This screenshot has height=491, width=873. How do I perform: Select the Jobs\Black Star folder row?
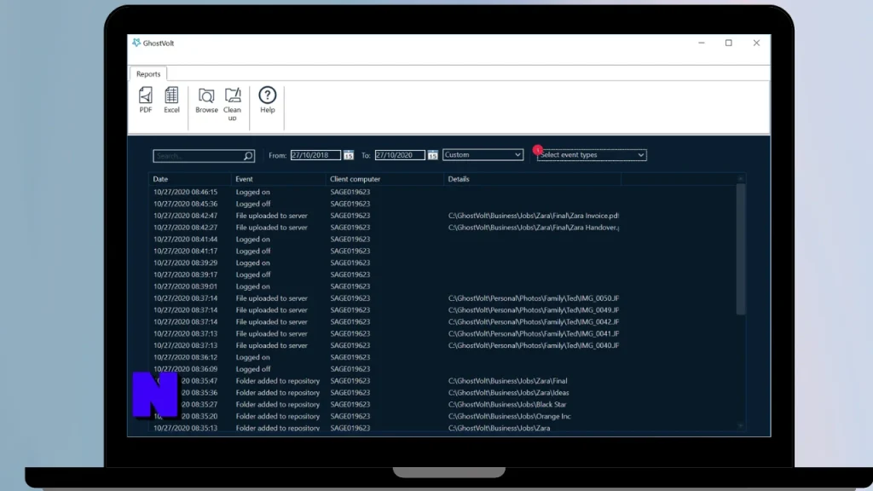pos(442,404)
